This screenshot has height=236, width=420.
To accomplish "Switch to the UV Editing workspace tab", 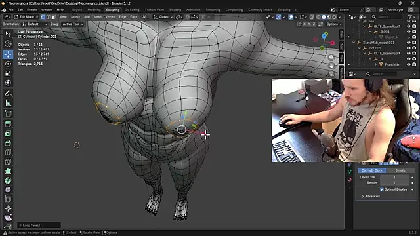I will pyautogui.click(x=132, y=10).
